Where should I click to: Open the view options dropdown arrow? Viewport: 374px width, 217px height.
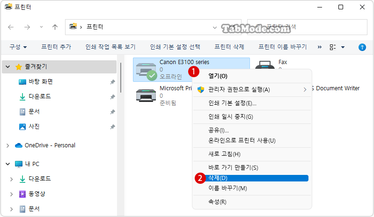[343, 47]
